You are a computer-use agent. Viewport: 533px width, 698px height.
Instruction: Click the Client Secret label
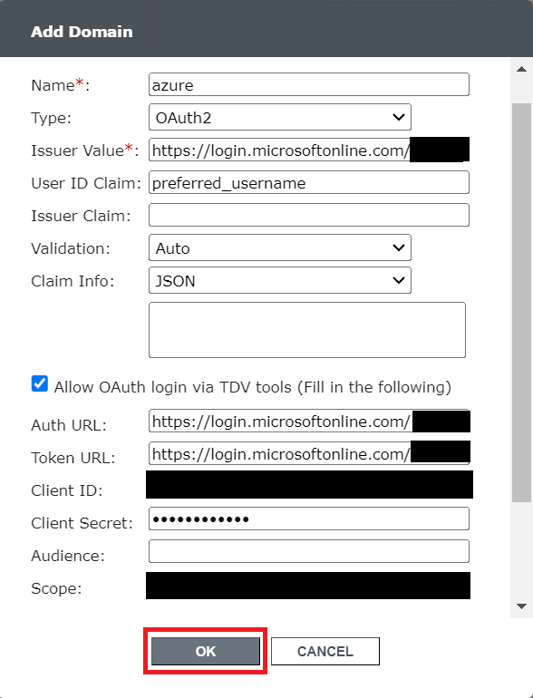coord(82,523)
